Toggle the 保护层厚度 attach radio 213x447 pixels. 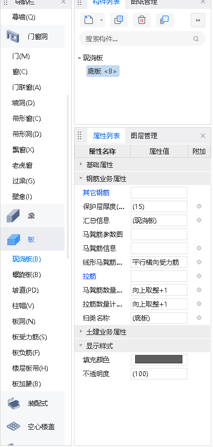tap(199, 206)
